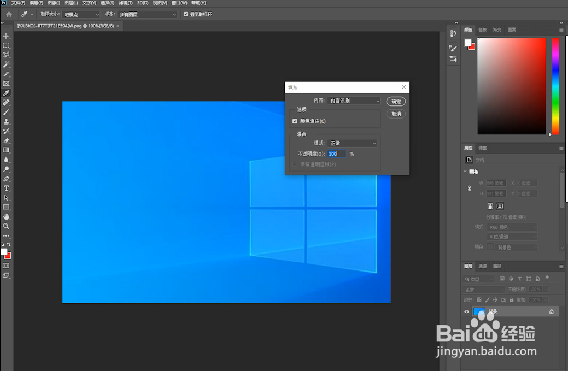Open the RGB color mode dropdown in Properties
This screenshot has height=371, width=568.
coord(512,227)
